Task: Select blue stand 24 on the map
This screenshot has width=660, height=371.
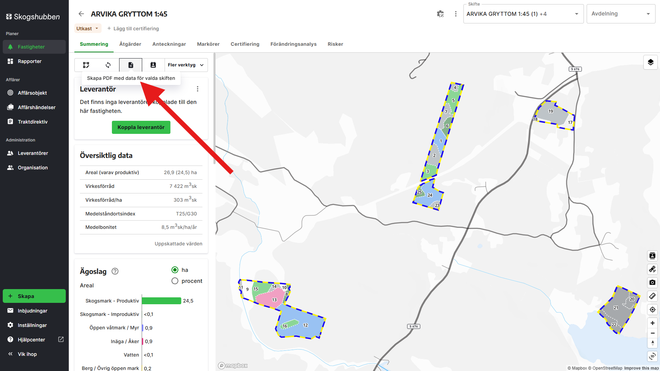Action: click(430, 195)
